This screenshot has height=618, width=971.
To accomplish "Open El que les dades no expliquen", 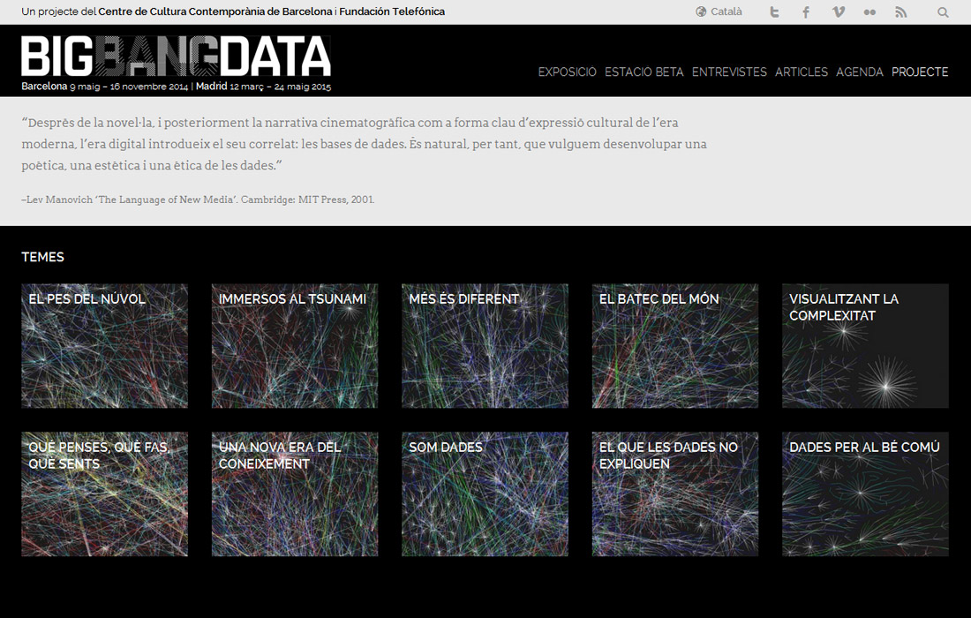I will pyautogui.click(x=675, y=494).
